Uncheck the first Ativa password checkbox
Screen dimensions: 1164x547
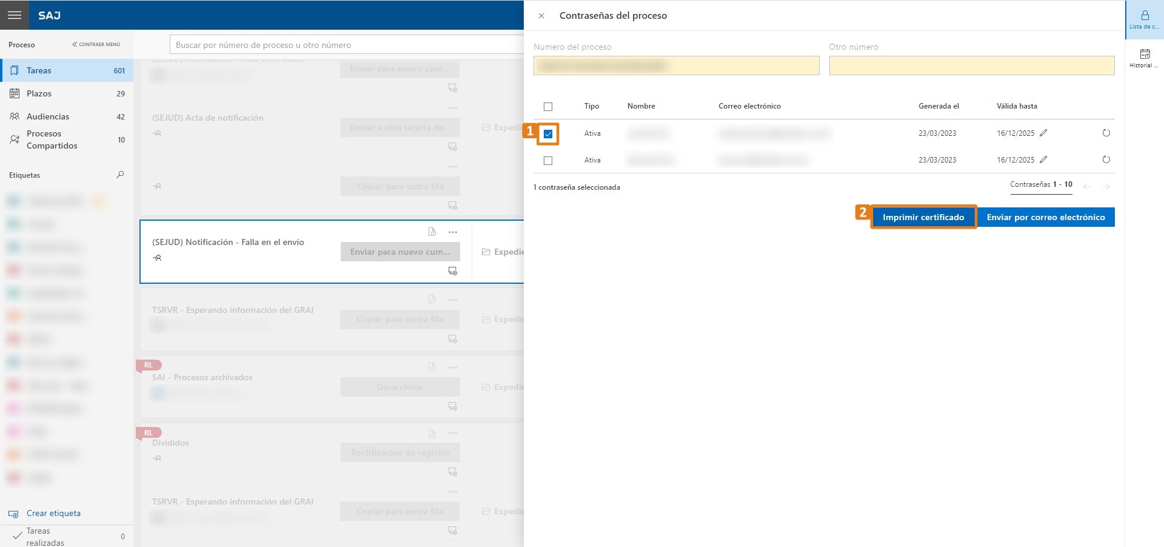coord(548,134)
